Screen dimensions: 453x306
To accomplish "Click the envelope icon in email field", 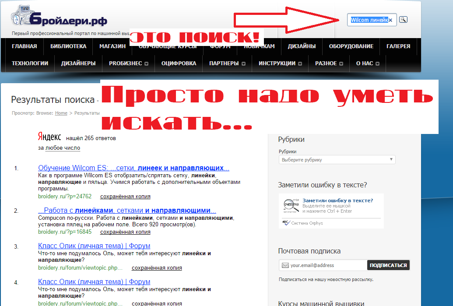I will point(285,265).
